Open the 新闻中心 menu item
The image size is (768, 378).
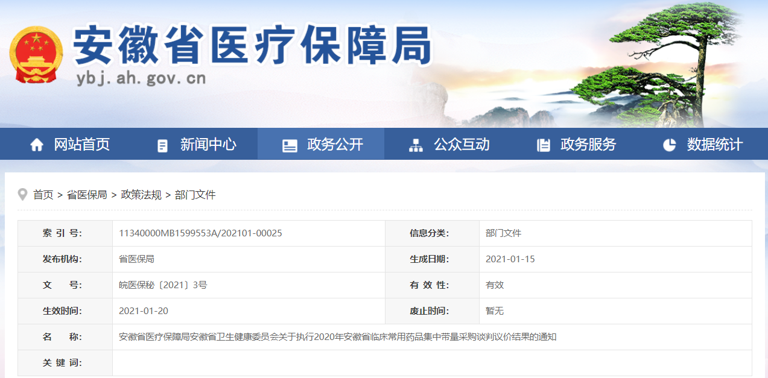click(208, 145)
